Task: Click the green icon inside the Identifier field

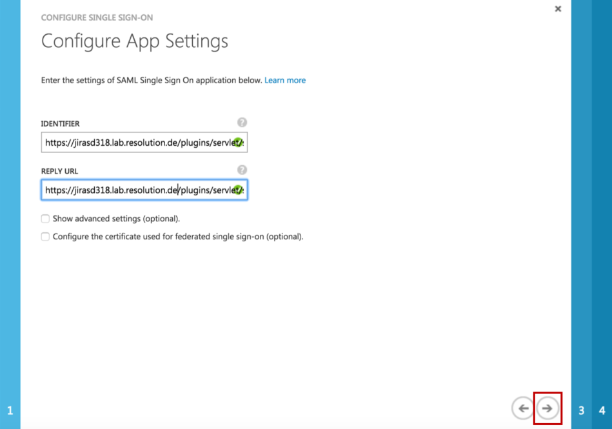Action: tap(238, 143)
